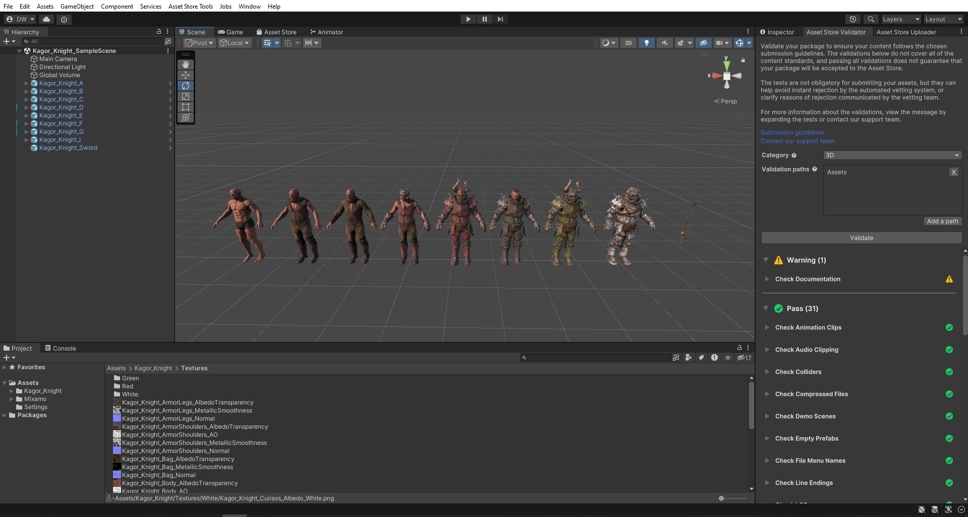Open Unity Cloud services cloud icon
The height and width of the screenshot is (517, 968).
click(x=46, y=19)
